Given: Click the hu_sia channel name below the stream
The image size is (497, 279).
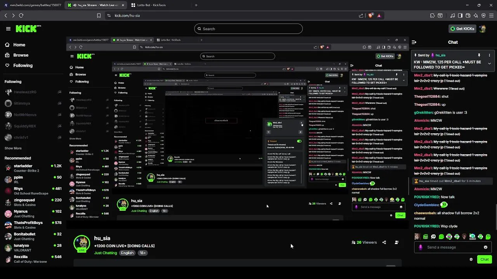Looking at the screenshot, I should [x=102, y=238].
